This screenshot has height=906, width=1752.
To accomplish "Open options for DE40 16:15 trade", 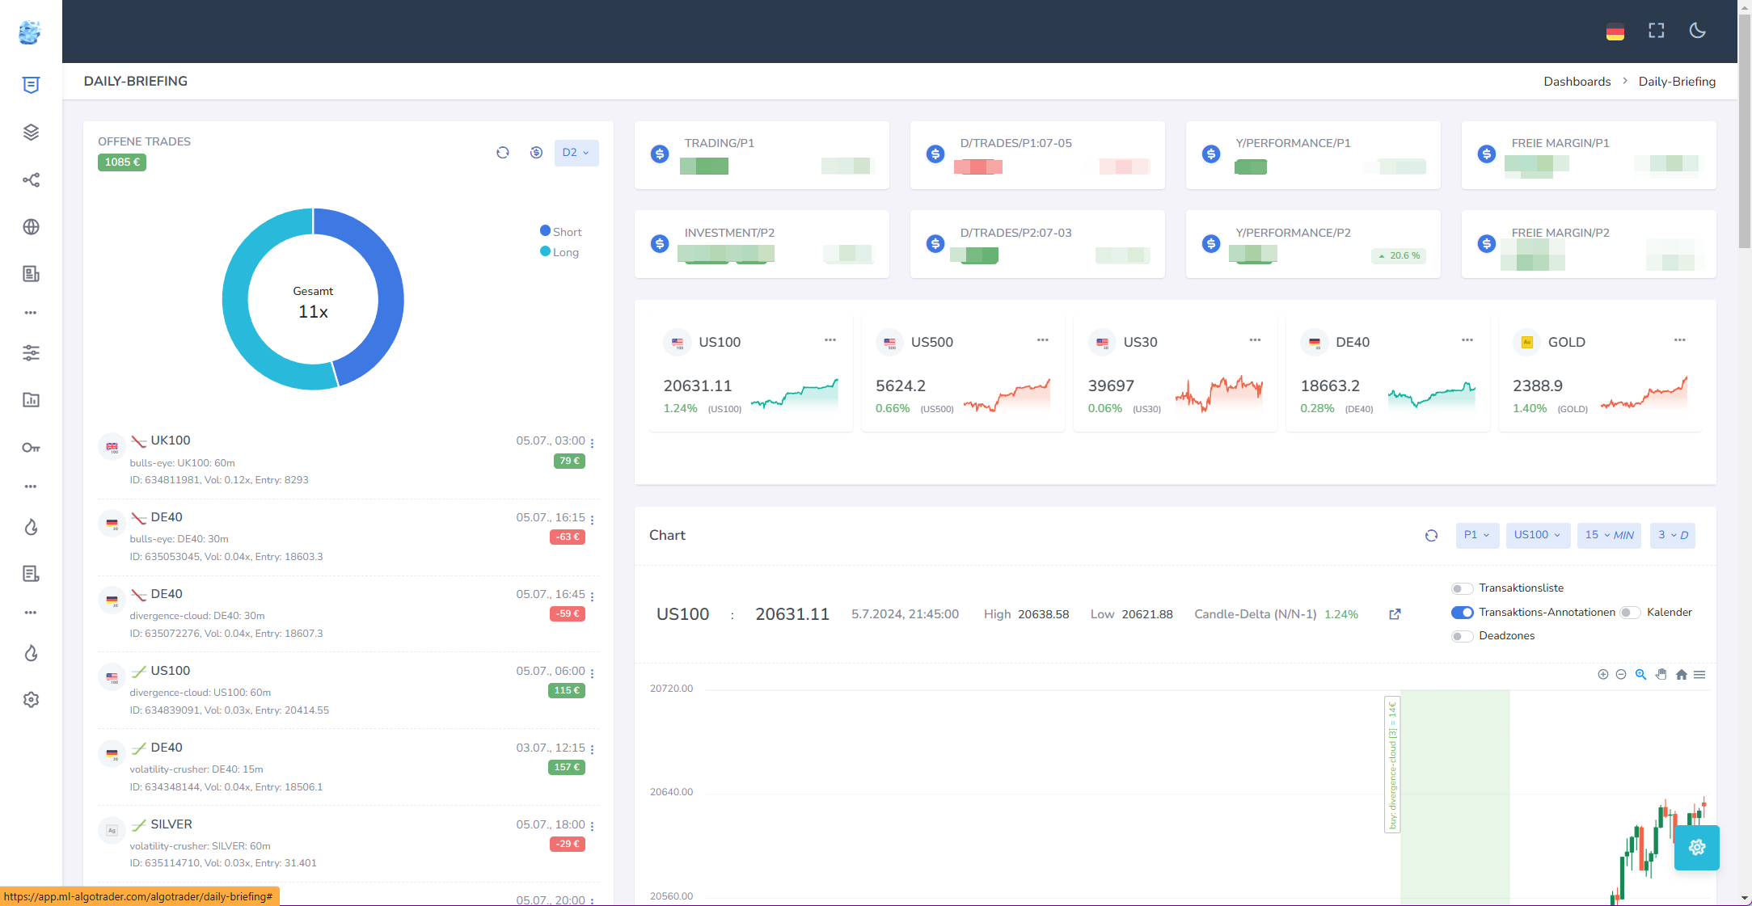I will click(593, 520).
